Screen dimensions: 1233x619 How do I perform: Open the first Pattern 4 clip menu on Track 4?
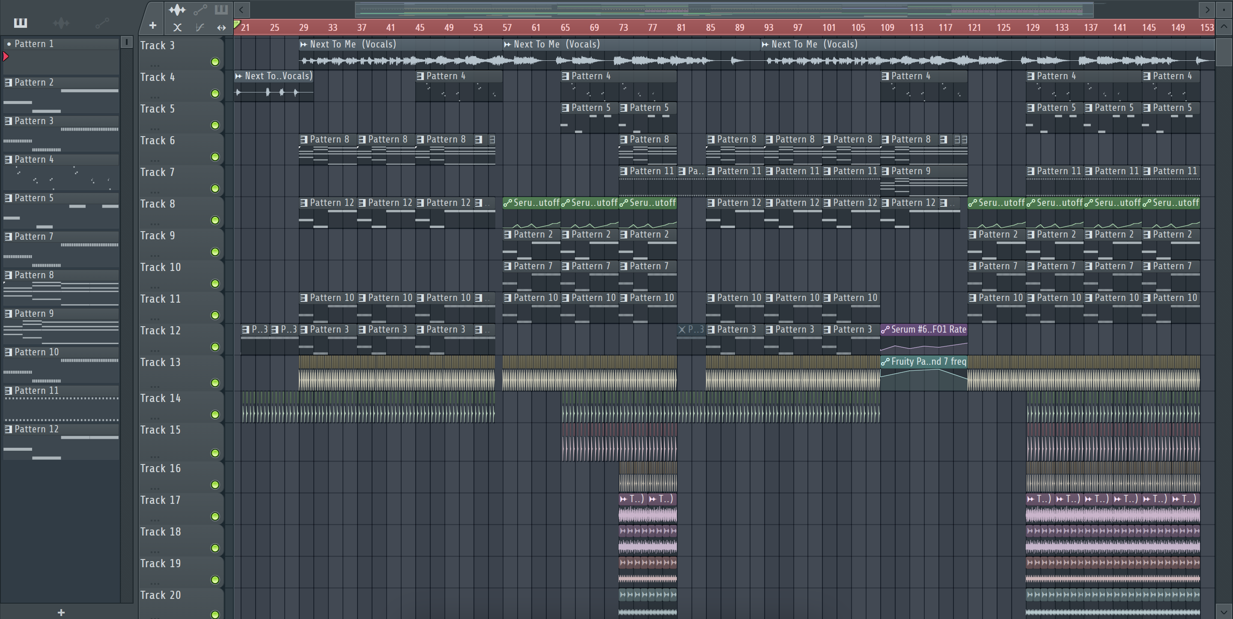click(x=420, y=76)
